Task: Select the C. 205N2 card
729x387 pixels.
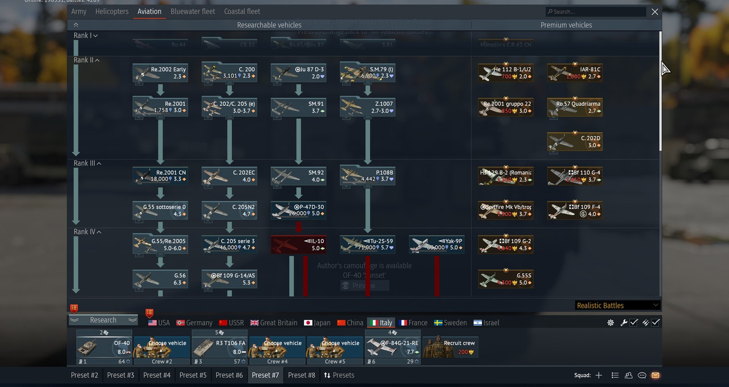Action: pos(229,210)
